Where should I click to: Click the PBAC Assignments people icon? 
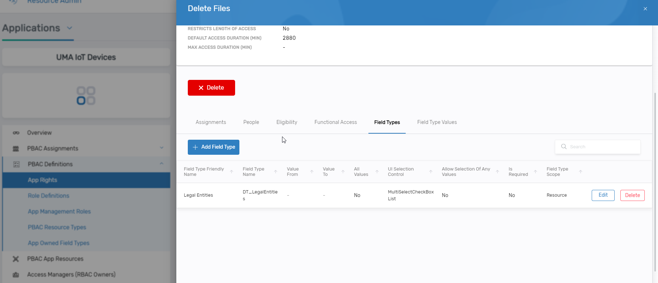tap(16, 149)
